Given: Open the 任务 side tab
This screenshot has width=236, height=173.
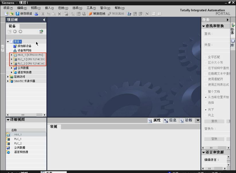Looking at the screenshot, I should [x=233, y=29].
